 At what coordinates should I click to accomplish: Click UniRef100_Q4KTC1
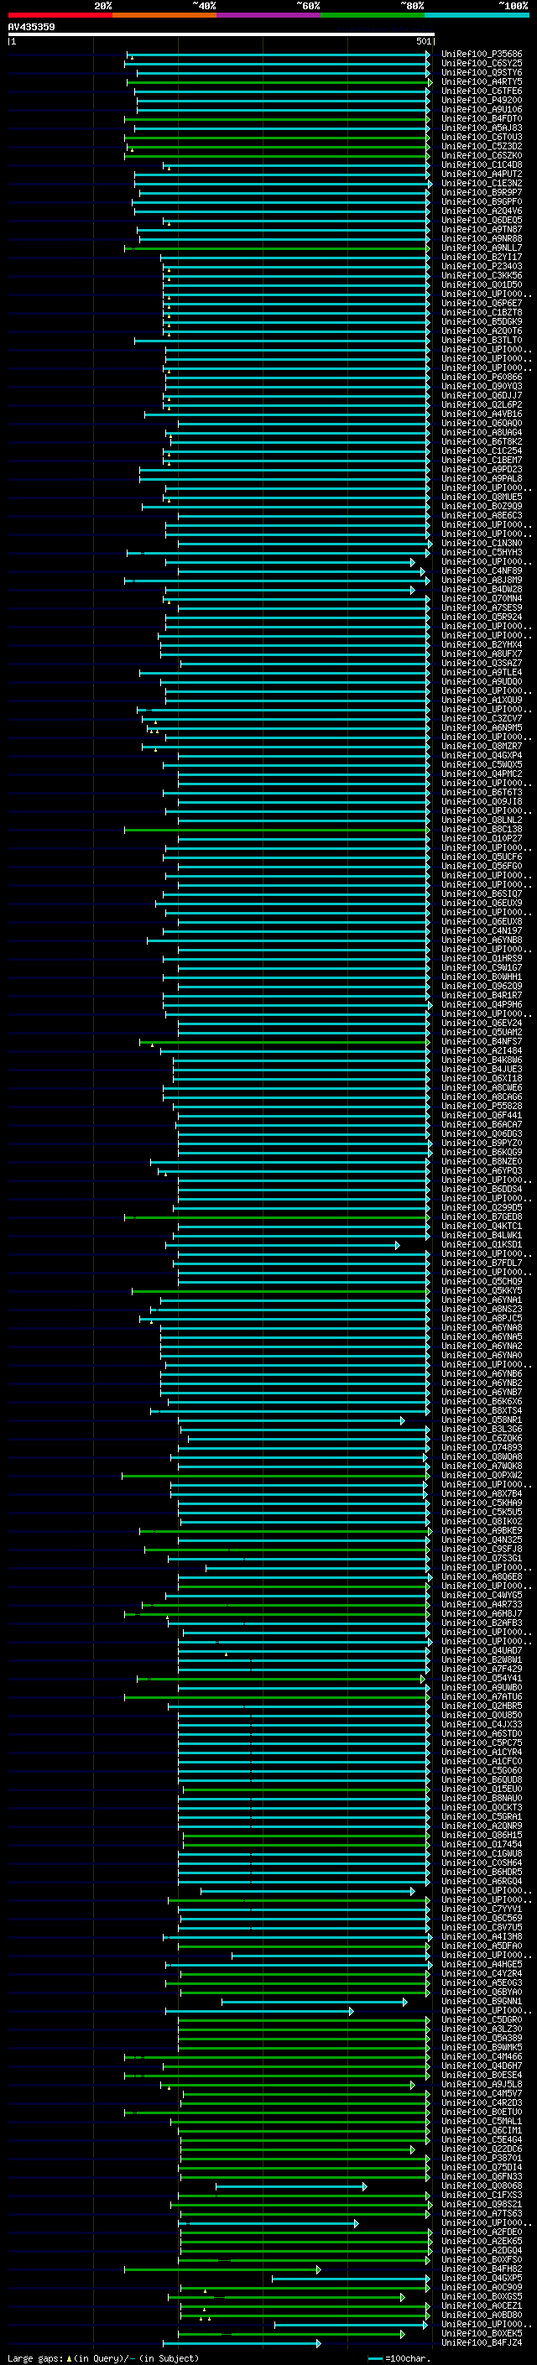(482, 1226)
